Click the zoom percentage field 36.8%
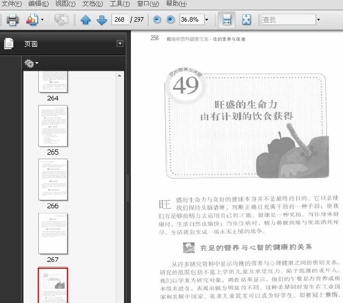Image resolution: width=343 pixels, height=303 pixels. tap(192, 19)
